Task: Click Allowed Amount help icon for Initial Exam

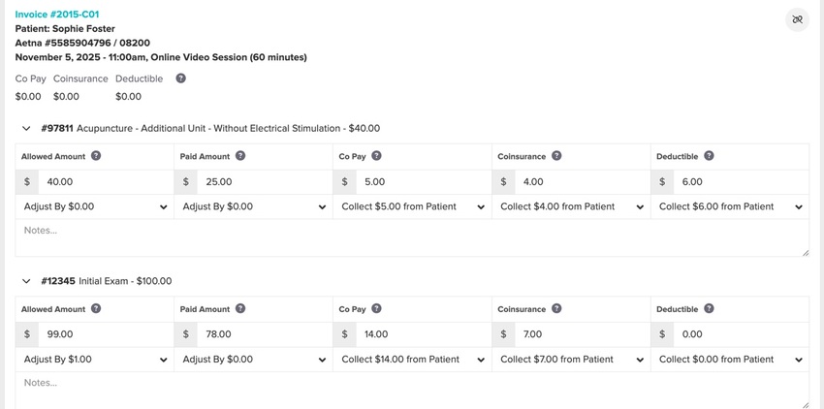Action: [x=96, y=308]
